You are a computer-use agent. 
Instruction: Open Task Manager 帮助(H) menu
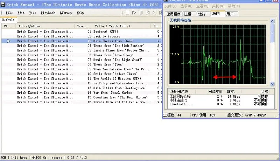coord(234,6)
